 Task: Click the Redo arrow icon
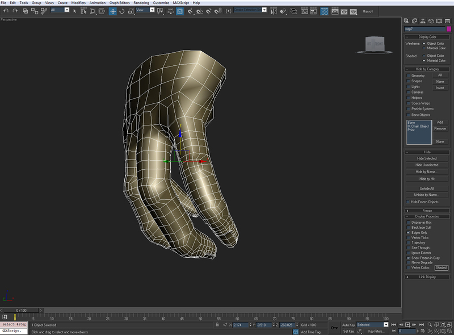click(15, 11)
